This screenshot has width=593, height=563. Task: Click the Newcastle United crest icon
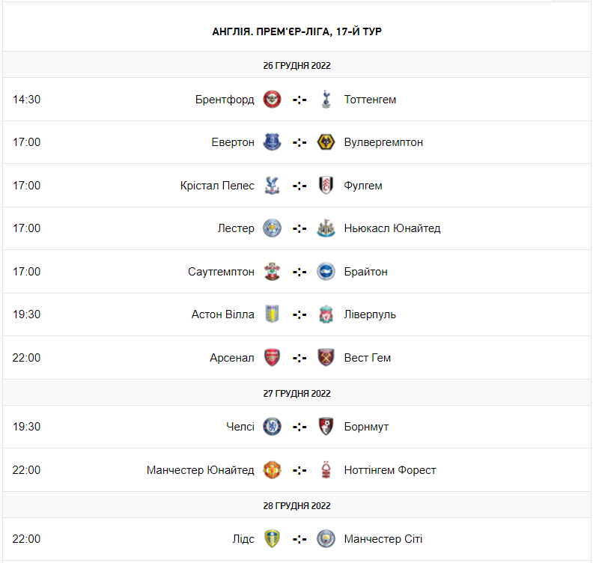click(326, 228)
